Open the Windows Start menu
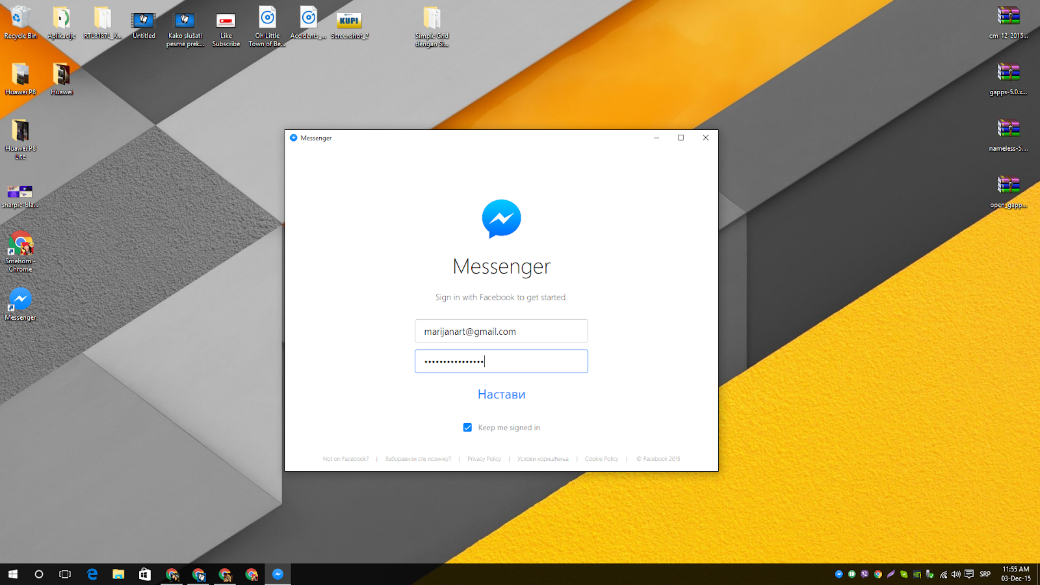 point(13,574)
